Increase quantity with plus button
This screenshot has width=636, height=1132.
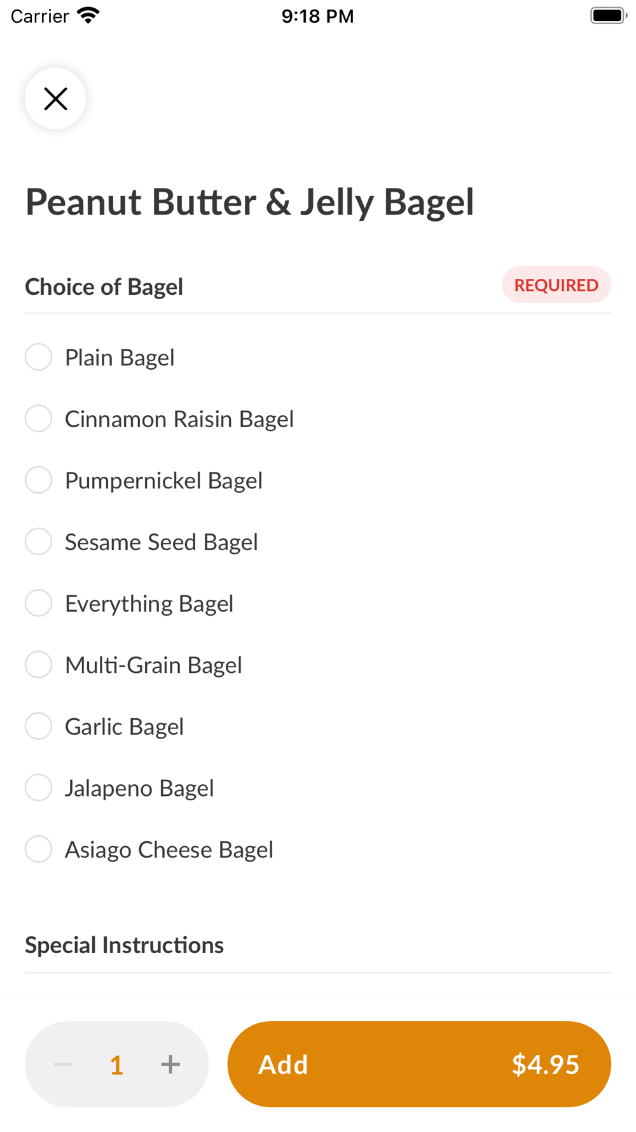pos(170,1064)
